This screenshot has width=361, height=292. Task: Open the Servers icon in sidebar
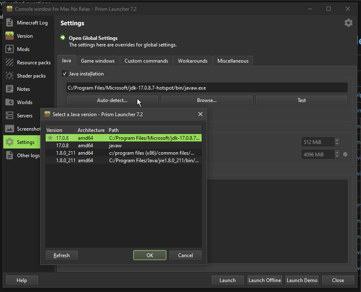coord(10,115)
